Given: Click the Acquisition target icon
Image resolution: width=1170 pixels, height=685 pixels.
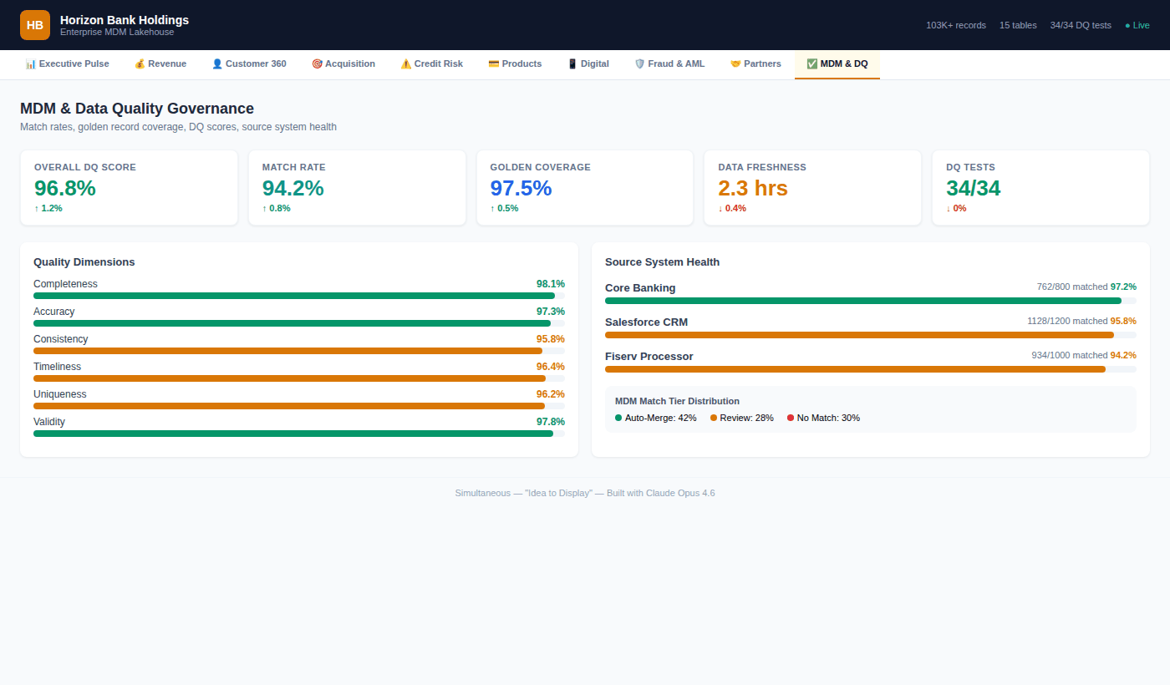Looking at the screenshot, I should 317,64.
